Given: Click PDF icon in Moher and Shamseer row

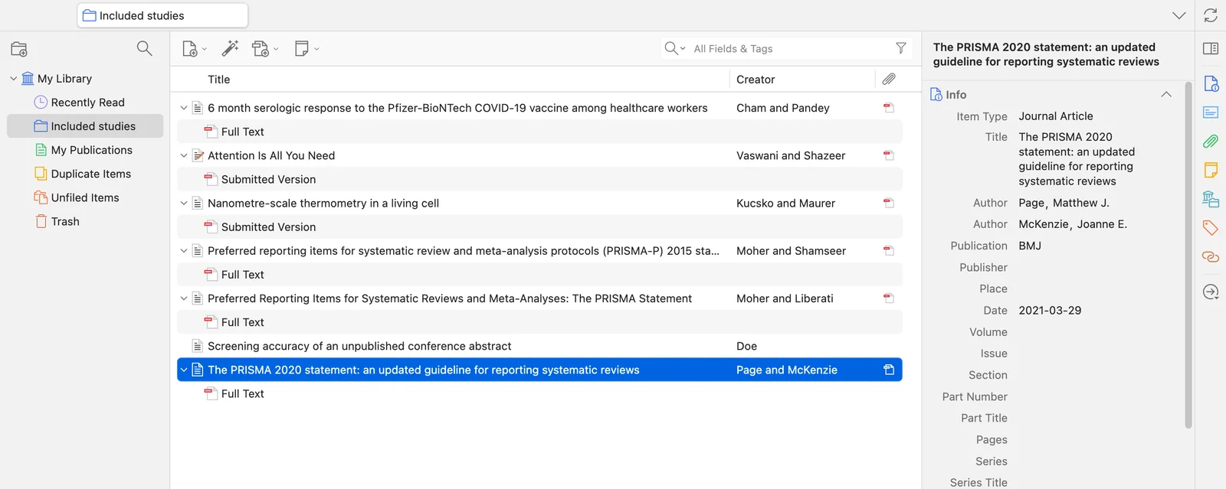Looking at the screenshot, I should (x=889, y=250).
